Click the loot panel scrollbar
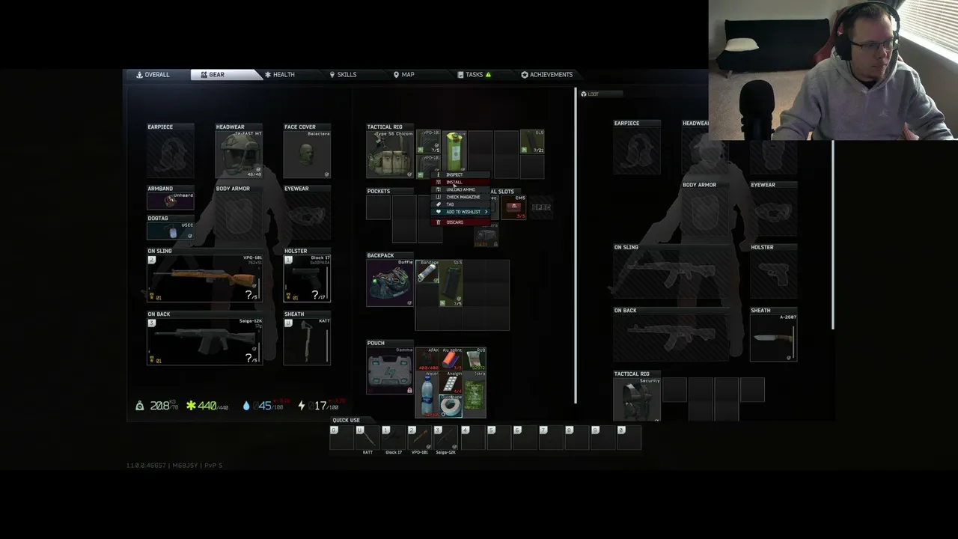 pos(833,235)
